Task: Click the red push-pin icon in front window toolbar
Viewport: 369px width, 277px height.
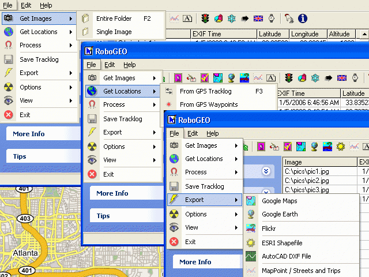Action: tap(274, 147)
